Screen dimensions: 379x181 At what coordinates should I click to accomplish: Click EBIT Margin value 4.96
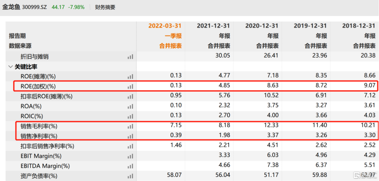click(322, 156)
